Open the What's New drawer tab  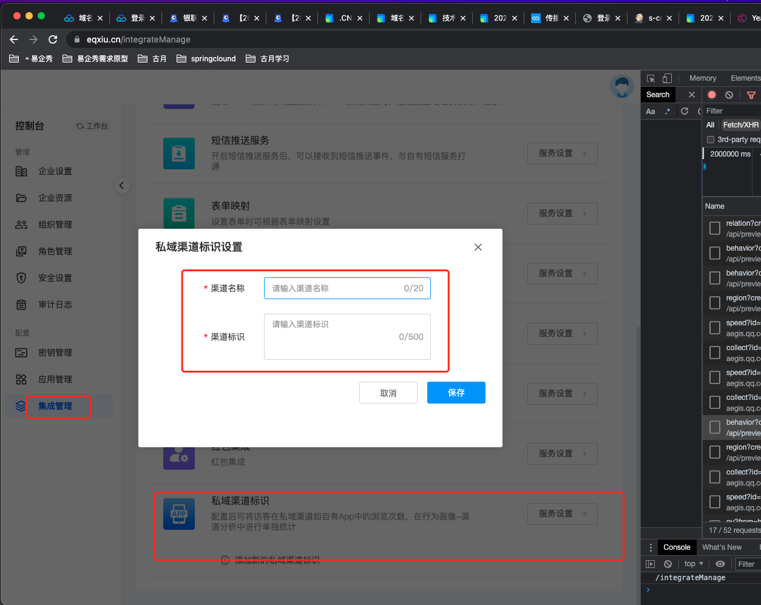click(x=722, y=547)
